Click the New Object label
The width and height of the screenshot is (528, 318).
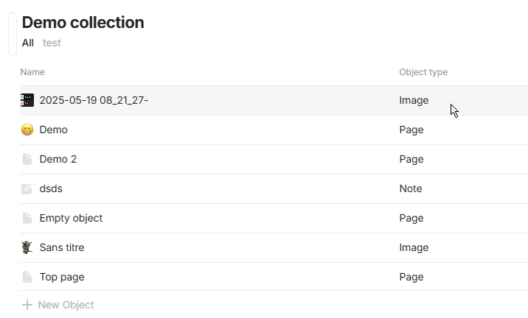click(x=66, y=305)
